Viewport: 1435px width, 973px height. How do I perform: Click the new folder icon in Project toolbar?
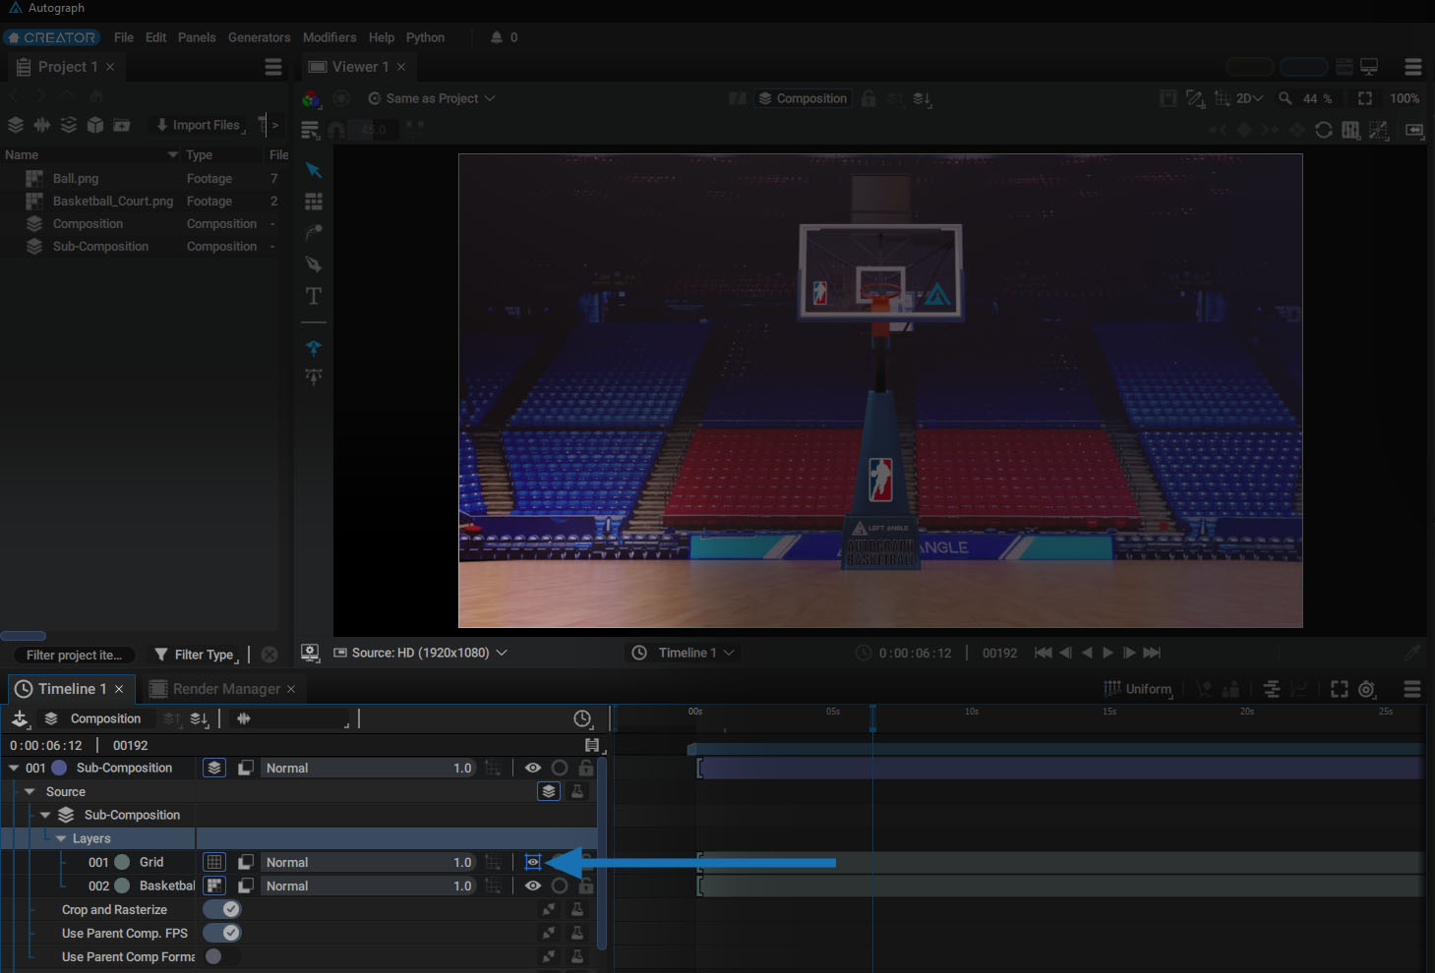pyautogui.click(x=122, y=125)
